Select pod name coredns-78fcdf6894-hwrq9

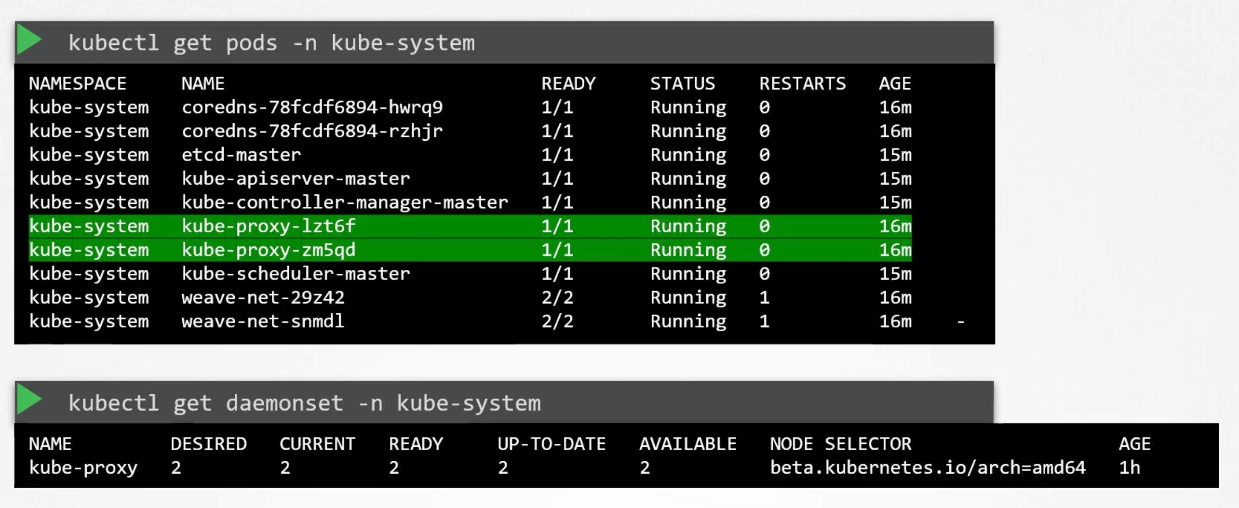[x=312, y=107]
